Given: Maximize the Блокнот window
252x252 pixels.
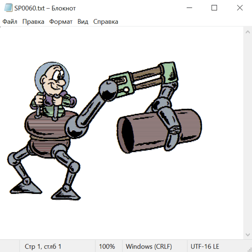Looking at the screenshot, I should click(214, 8).
